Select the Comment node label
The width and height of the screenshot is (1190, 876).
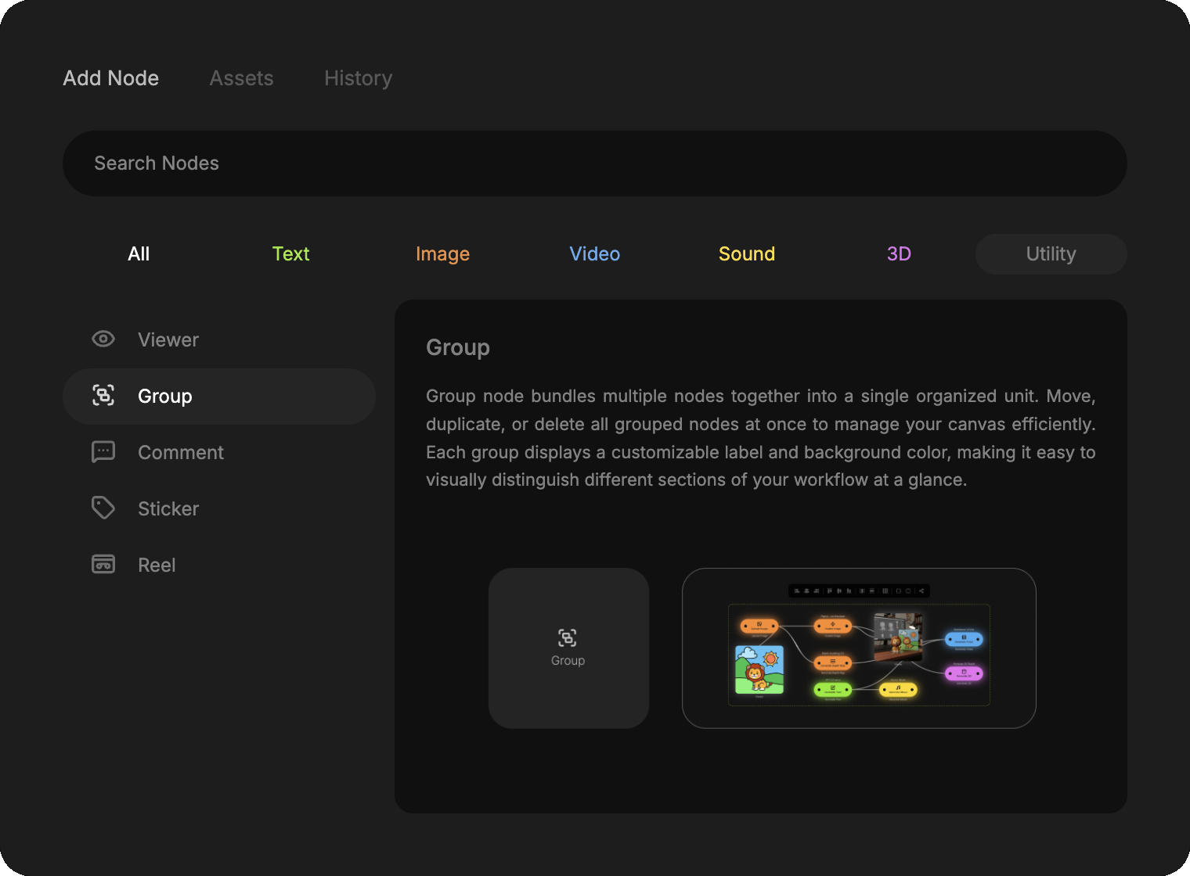pyautogui.click(x=181, y=453)
